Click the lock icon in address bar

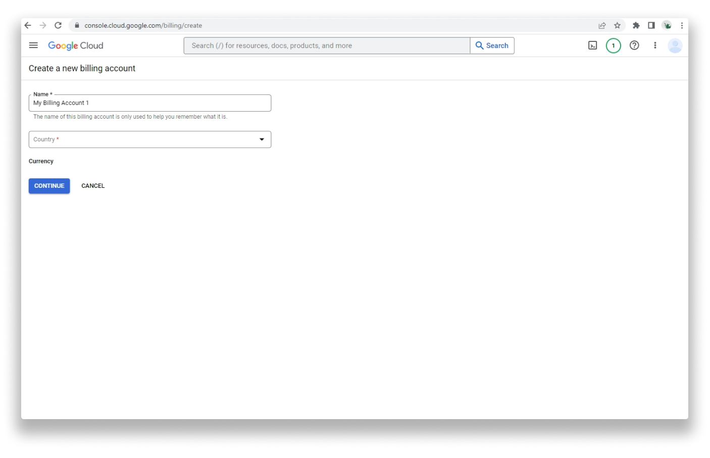click(77, 25)
